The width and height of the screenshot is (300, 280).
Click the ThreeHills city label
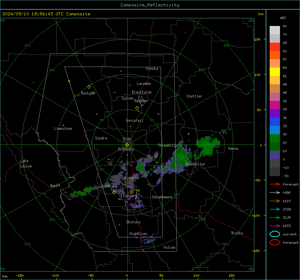[168, 145]
